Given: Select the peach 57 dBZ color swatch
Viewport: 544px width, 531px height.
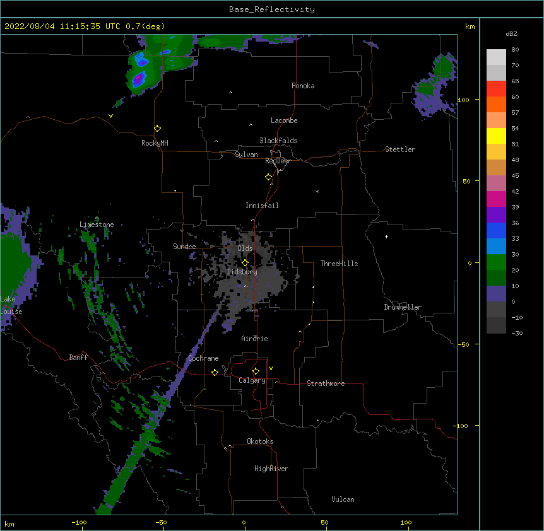Looking at the screenshot, I should [496, 120].
